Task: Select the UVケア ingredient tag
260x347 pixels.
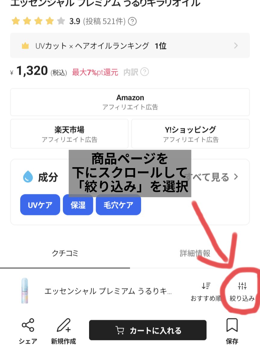Action: click(40, 205)
